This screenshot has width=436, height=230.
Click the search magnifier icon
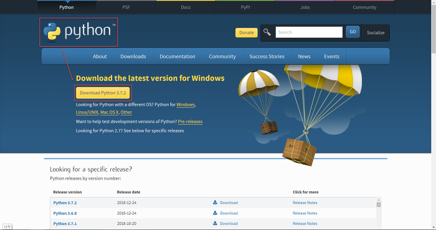pyautogui.click(x=267, y=32)
